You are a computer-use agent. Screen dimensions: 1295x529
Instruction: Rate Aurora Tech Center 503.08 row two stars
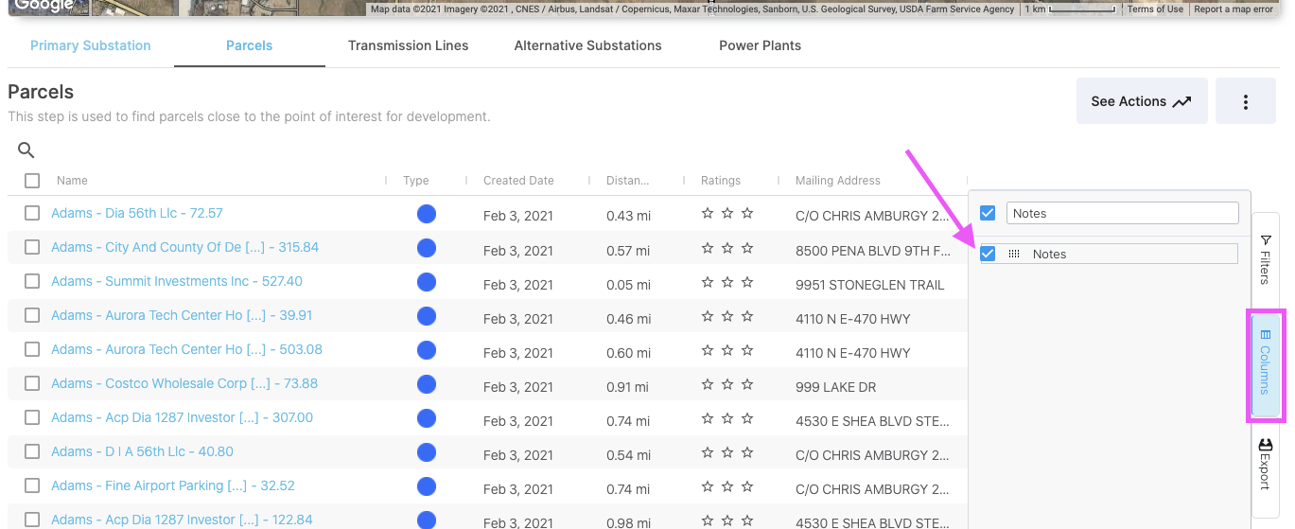[x=727, y=350]
